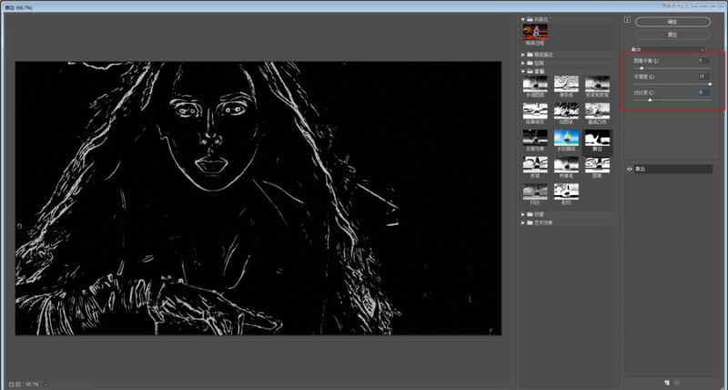Hide the 撕边 effect layer with the eye icon

pyautogui.click(x=630, y=169)
